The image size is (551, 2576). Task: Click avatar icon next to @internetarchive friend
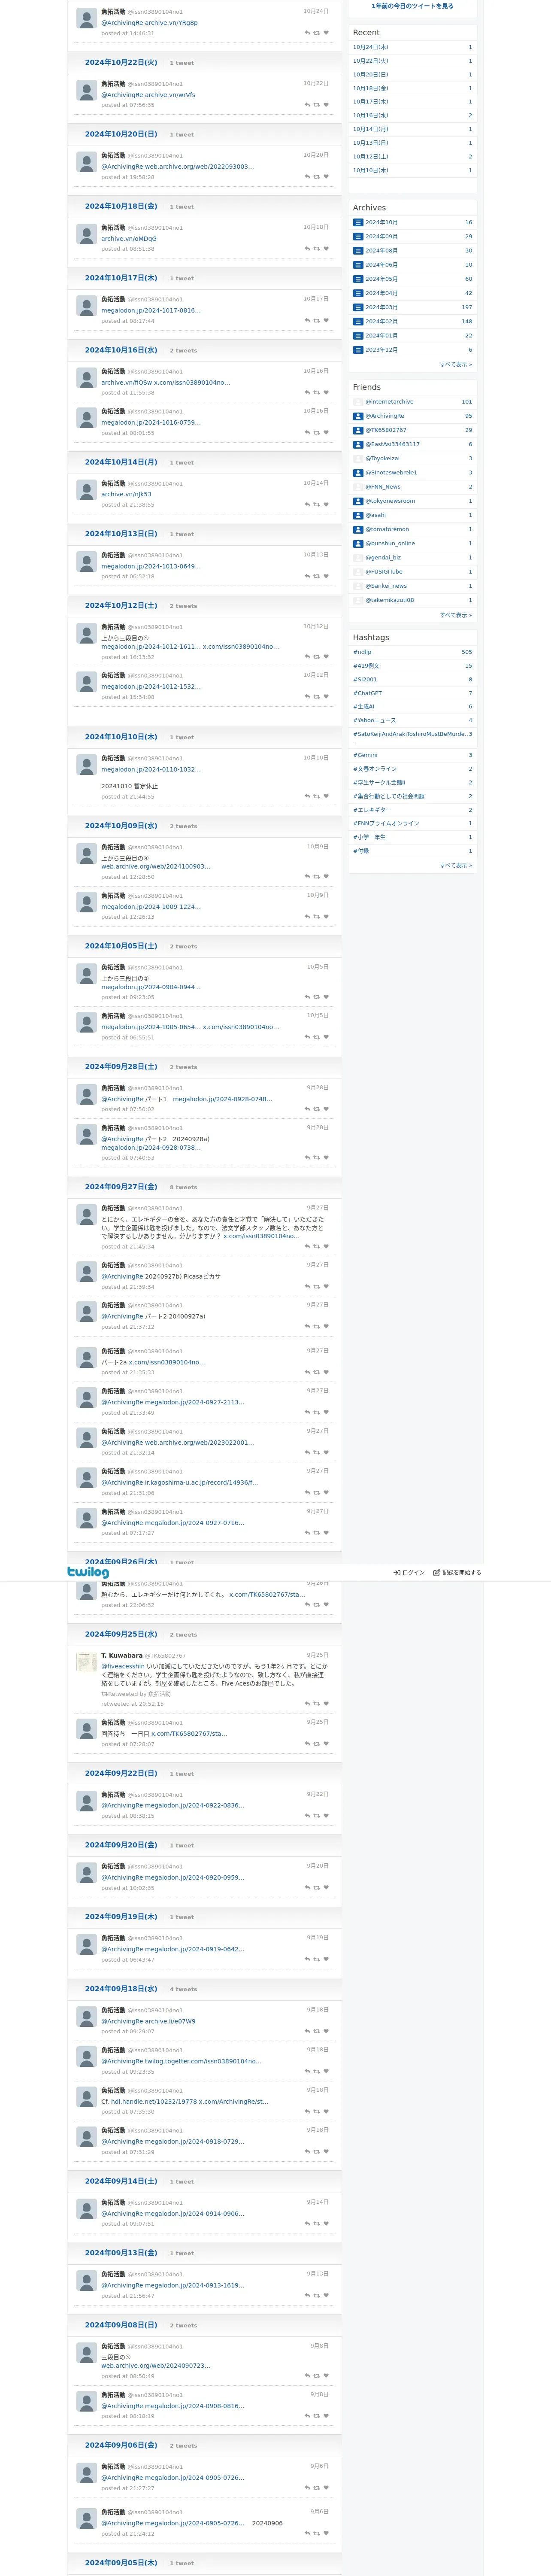click(x=358, y=402)
